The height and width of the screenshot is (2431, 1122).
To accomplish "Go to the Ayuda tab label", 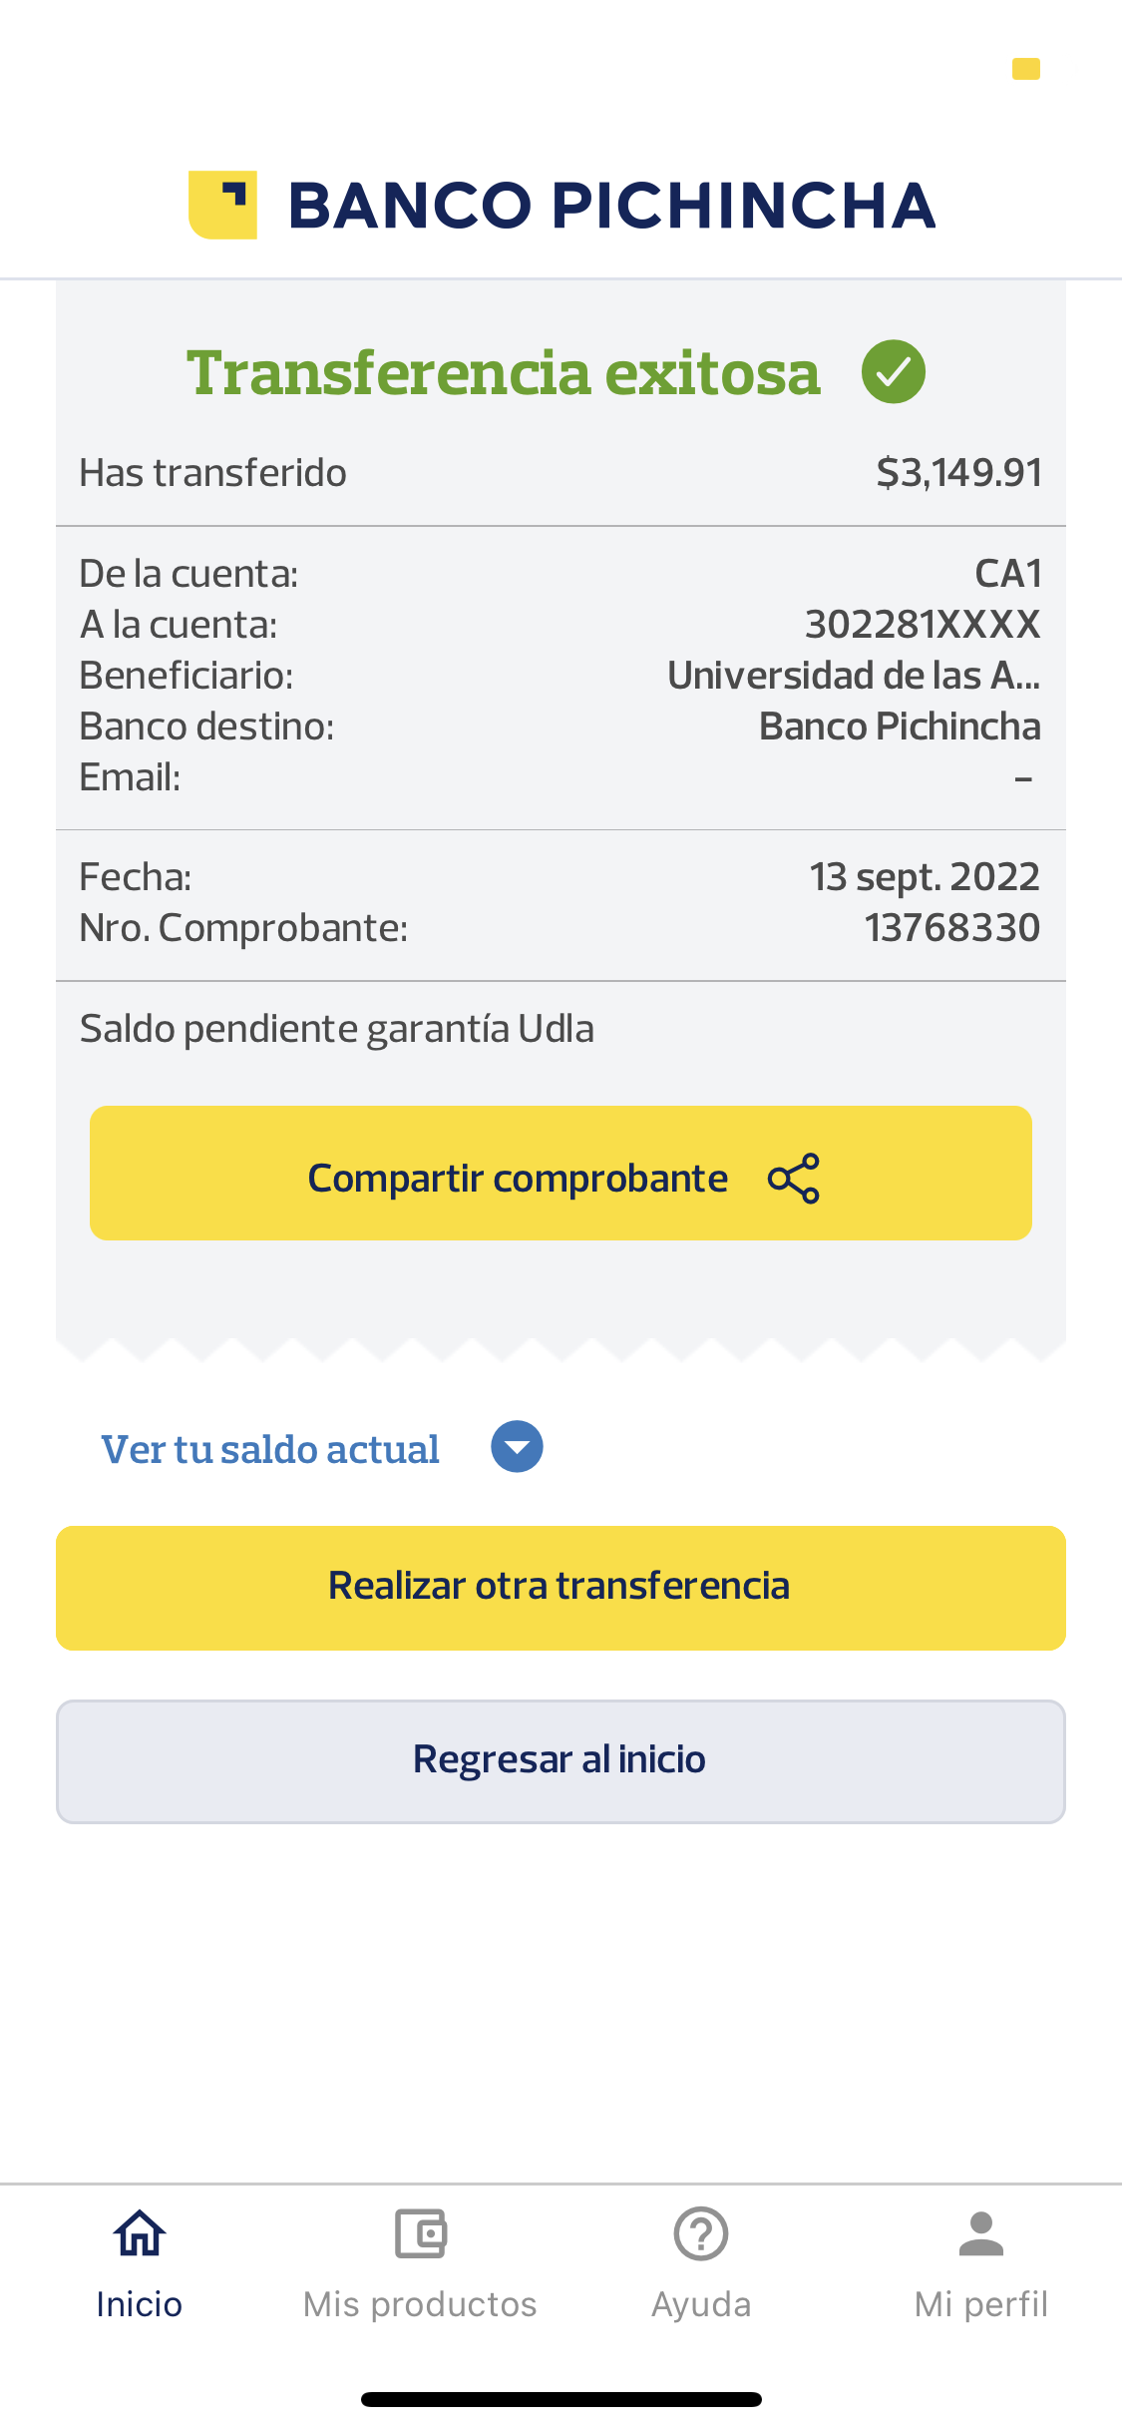I will point(701,2304).
